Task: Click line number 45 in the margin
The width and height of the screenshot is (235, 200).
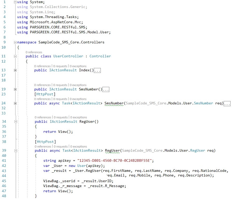Action: [x=4, y=181]
